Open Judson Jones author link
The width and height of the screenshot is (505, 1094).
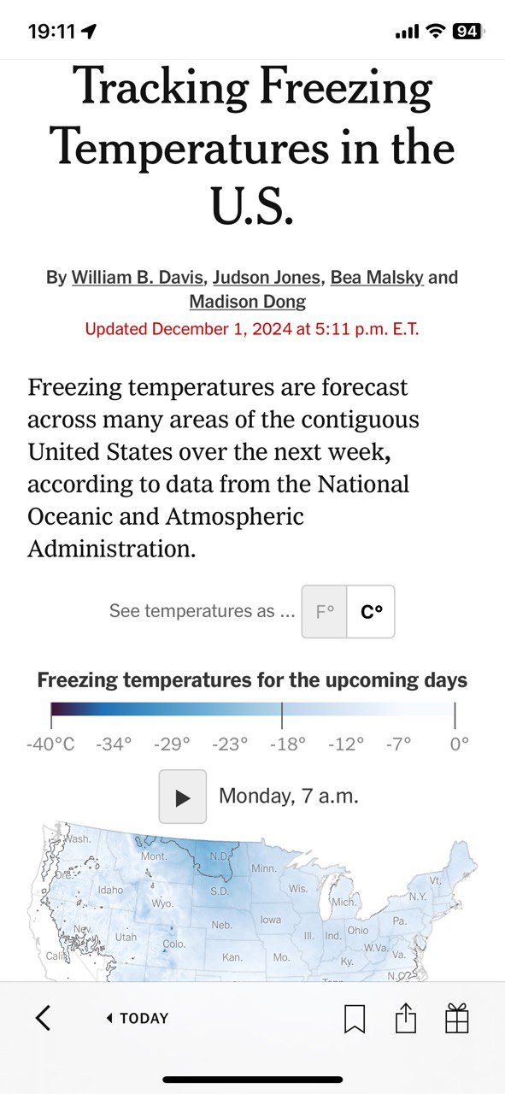(x=267, y=277)
